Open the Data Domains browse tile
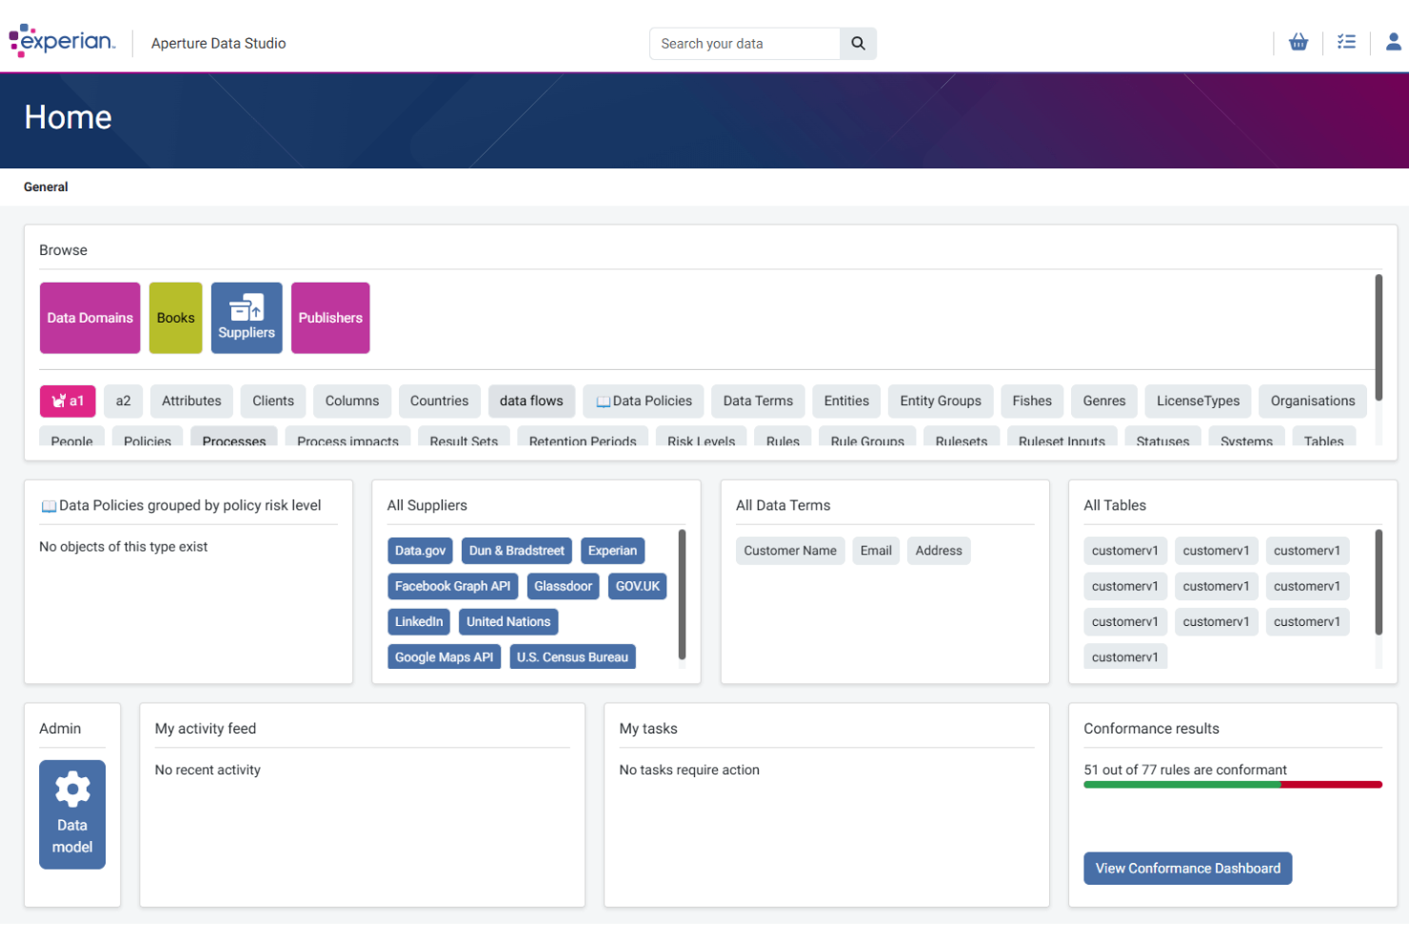Screen dimensions: 1409x939 click(89, 317)
